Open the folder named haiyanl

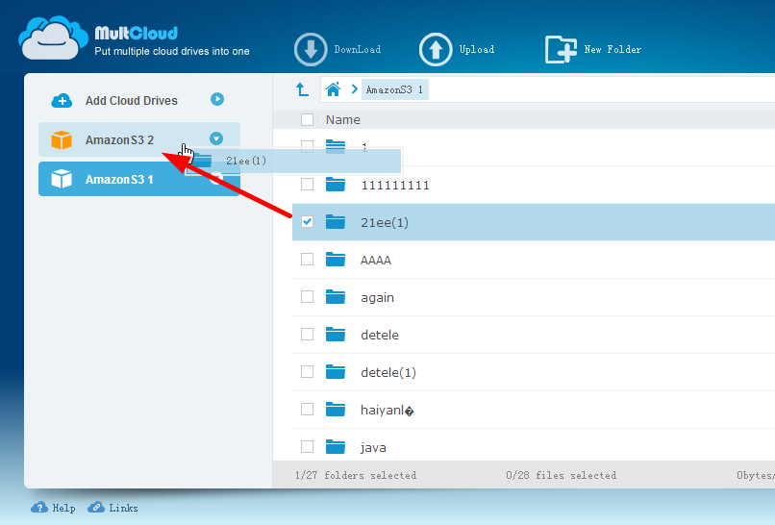coord(387,410)
